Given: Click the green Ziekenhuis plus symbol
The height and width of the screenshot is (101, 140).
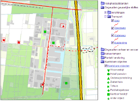Looking at the screenshot, I should (x=108, y=83).
